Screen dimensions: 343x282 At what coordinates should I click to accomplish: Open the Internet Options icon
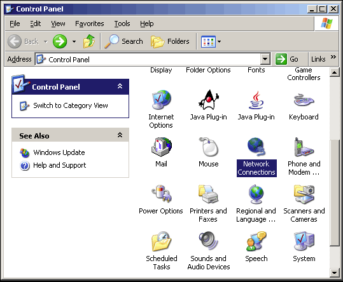pyautogui.click(x=162, y=100)
